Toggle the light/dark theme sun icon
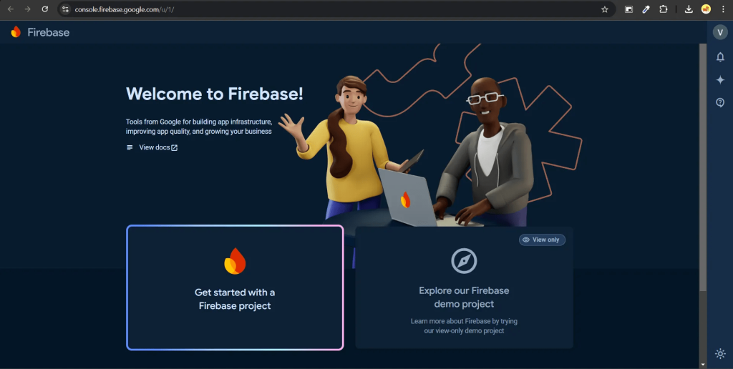 720,353
